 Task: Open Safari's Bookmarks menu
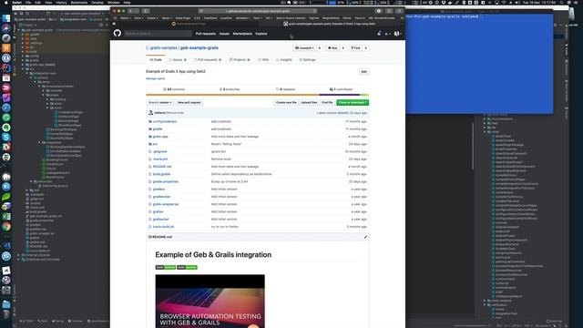[79, 2]
